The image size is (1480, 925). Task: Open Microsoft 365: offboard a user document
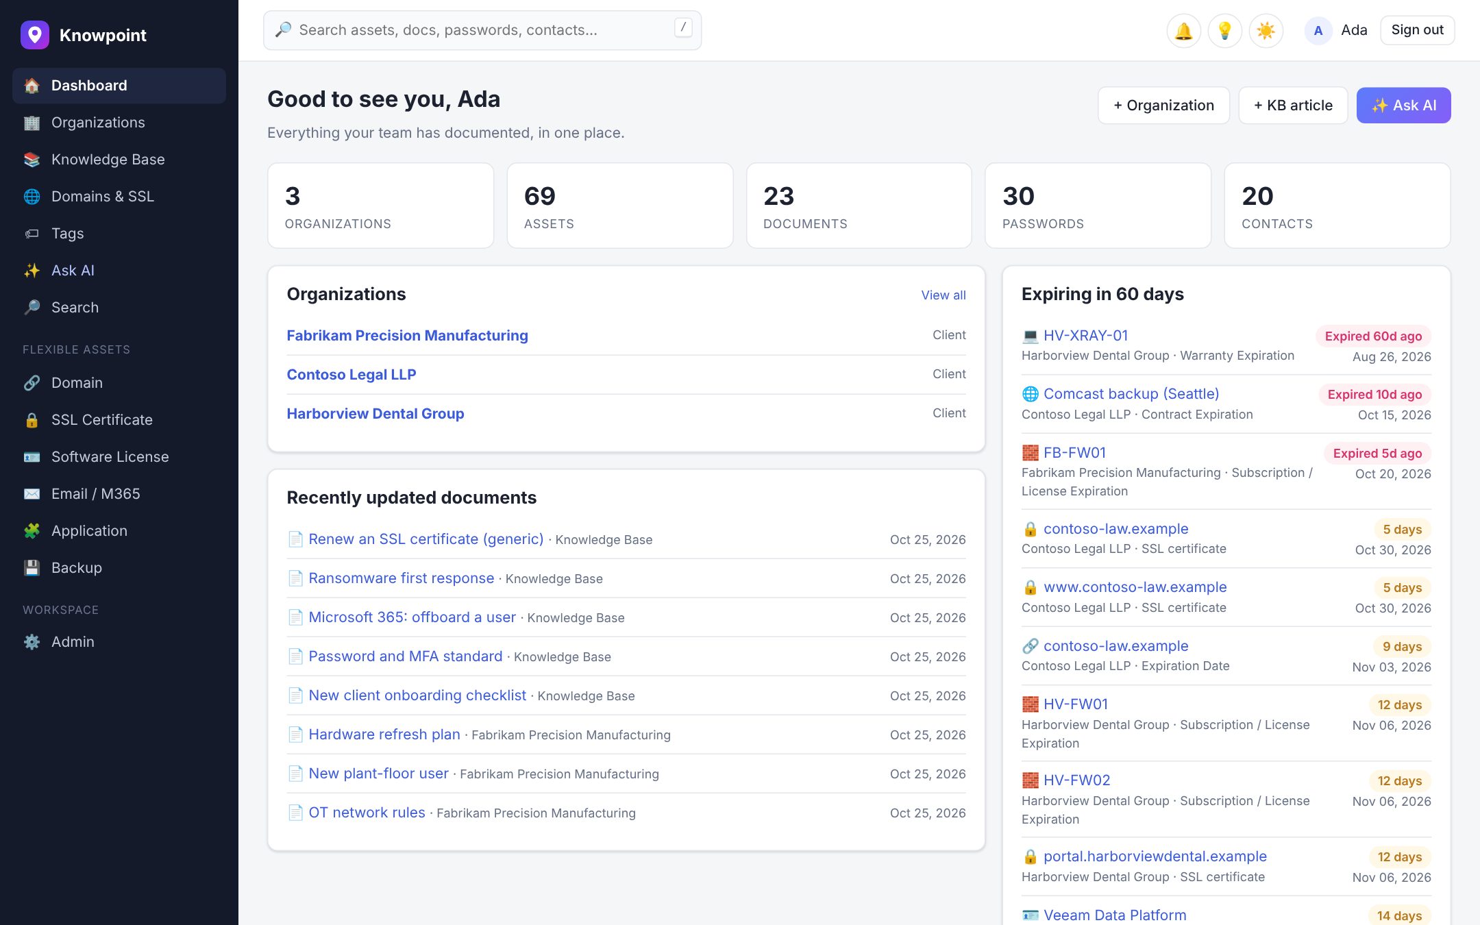click(x=412, y=617)
